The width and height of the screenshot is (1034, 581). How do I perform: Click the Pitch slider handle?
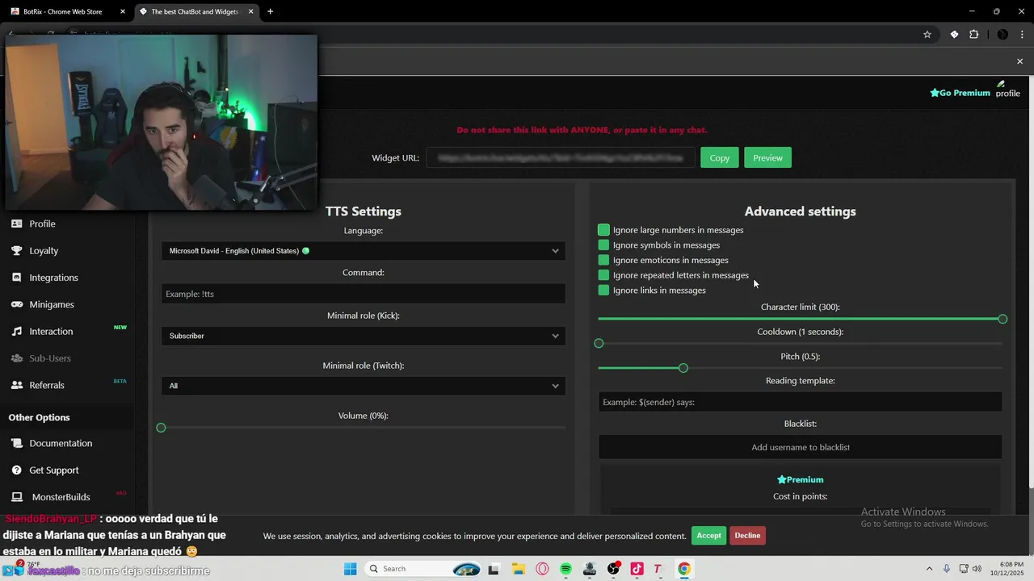(683, 368)
